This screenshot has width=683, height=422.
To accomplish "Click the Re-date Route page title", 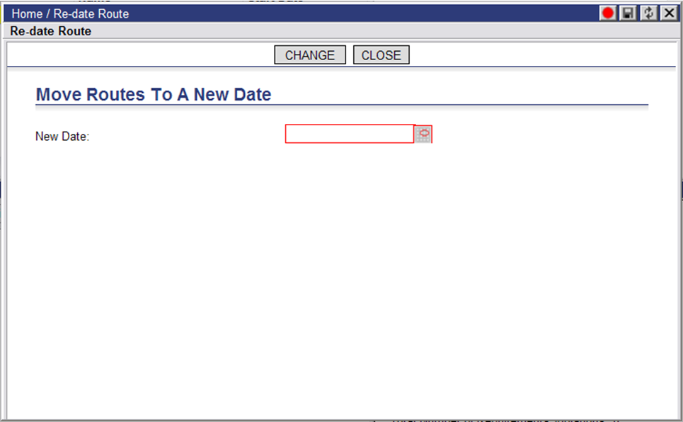I will point(50,31).
